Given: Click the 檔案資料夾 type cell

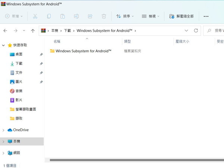Looking at the screenshot, I should [133, 51].
